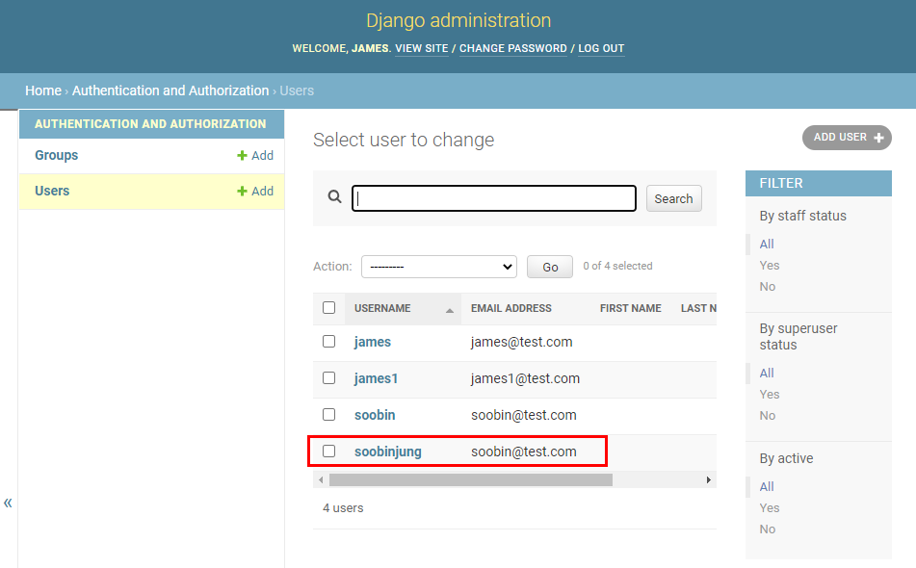Viewport: 916px width, 568px height.
Task: Check the box for user james1
Action: pyautogui.click(x=328, y=377)
